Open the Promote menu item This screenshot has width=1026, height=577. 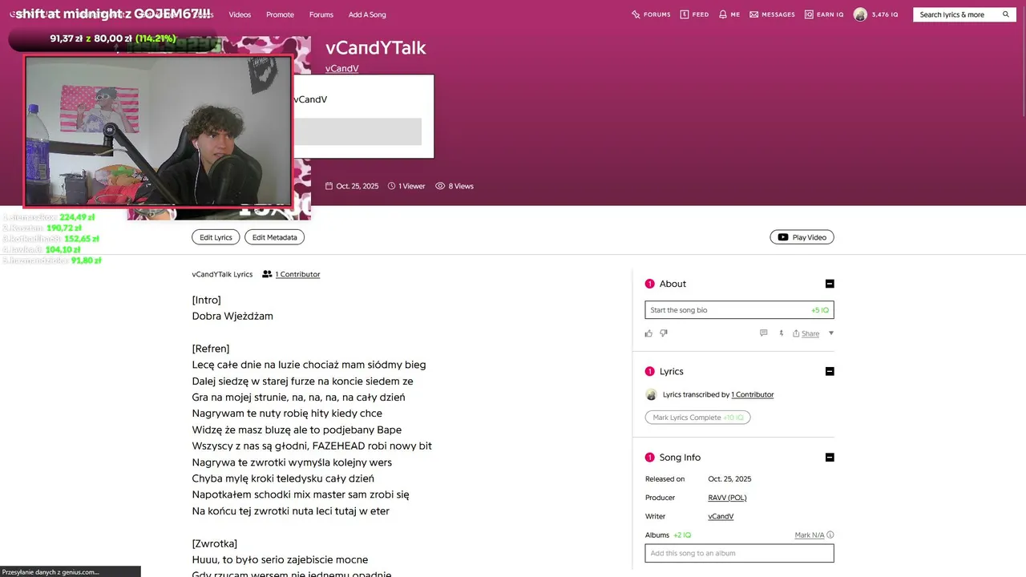coord(280,14)
